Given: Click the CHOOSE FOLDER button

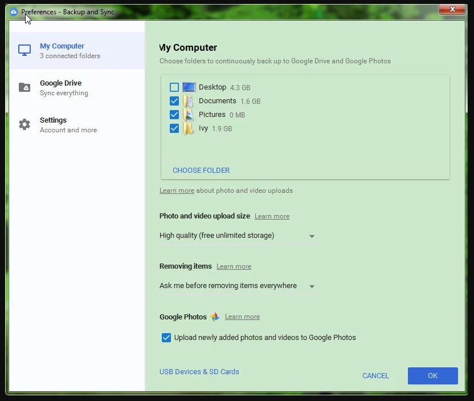Looking at the screenshot, I should coord(201,171).
